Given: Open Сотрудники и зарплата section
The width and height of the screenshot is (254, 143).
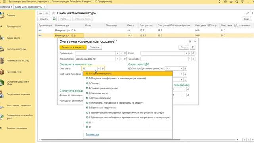Looking at the screenshot, I should 18,94.
